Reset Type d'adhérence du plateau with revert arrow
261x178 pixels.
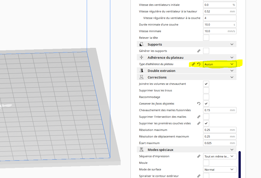click(x=199, y=64)
